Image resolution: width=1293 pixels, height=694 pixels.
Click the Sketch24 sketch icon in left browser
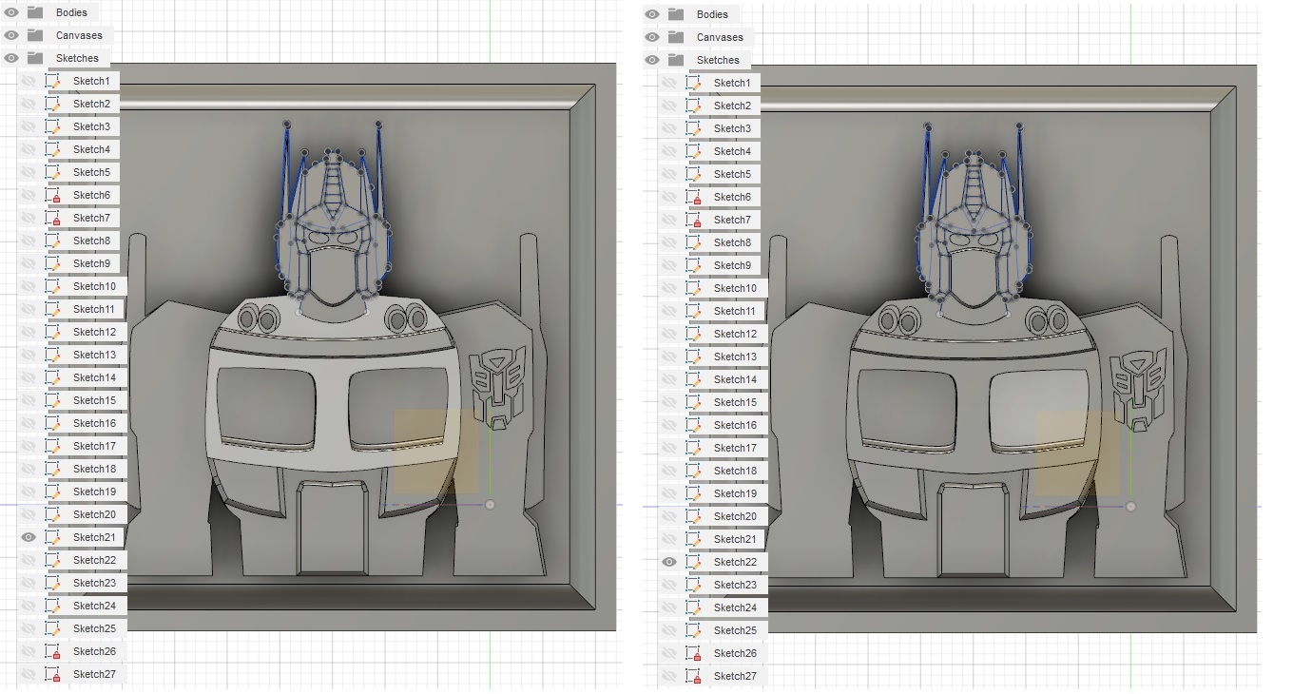54,606
